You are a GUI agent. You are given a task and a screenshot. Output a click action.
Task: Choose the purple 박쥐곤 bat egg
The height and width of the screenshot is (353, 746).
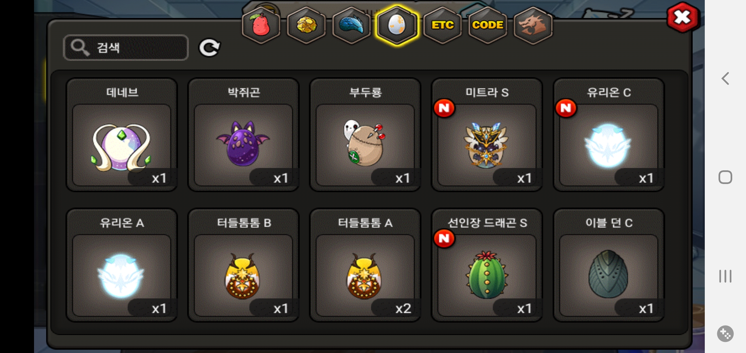243,135
